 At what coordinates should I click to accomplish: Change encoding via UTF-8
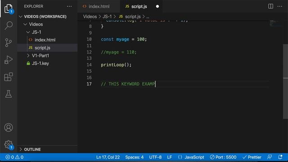tap(155, 157)
